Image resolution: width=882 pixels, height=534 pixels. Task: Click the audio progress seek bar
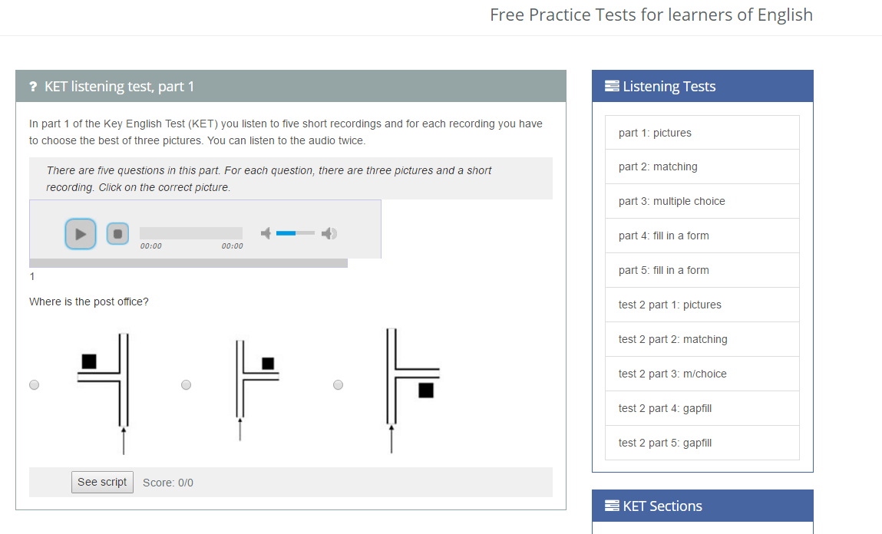190,233
